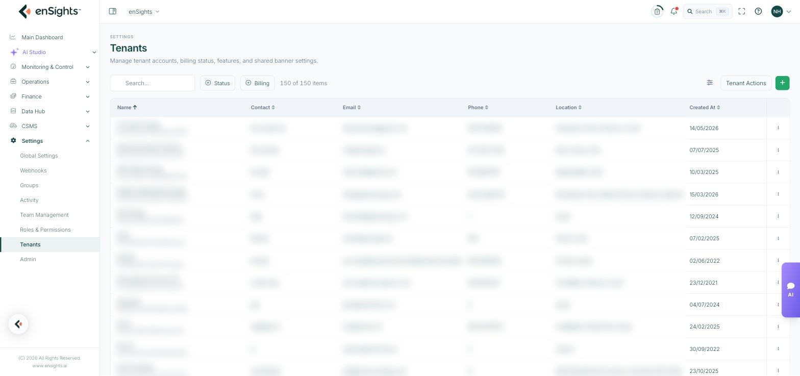800x376 pixels.
Task: Expand the Operations section
Action: pyautogui.click(x=50, y=82)
